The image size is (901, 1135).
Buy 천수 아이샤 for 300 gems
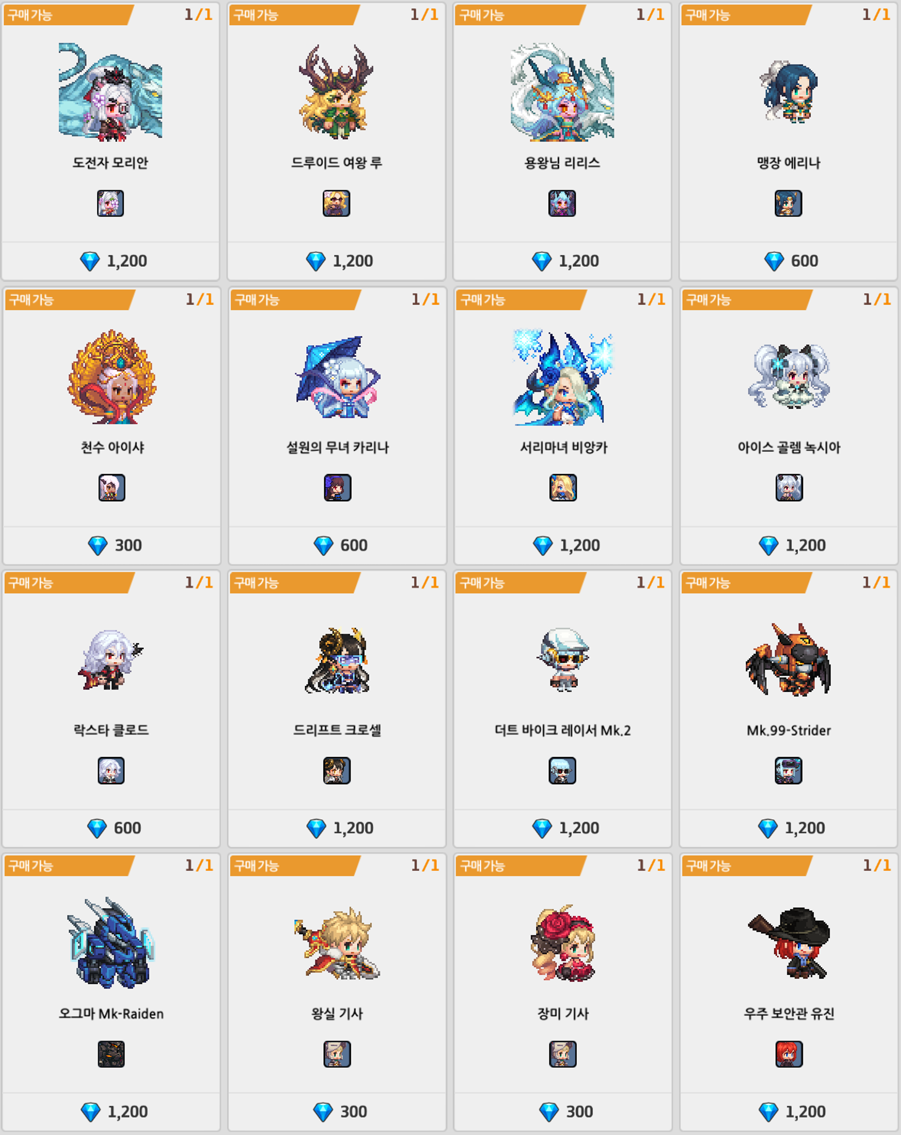115,545
